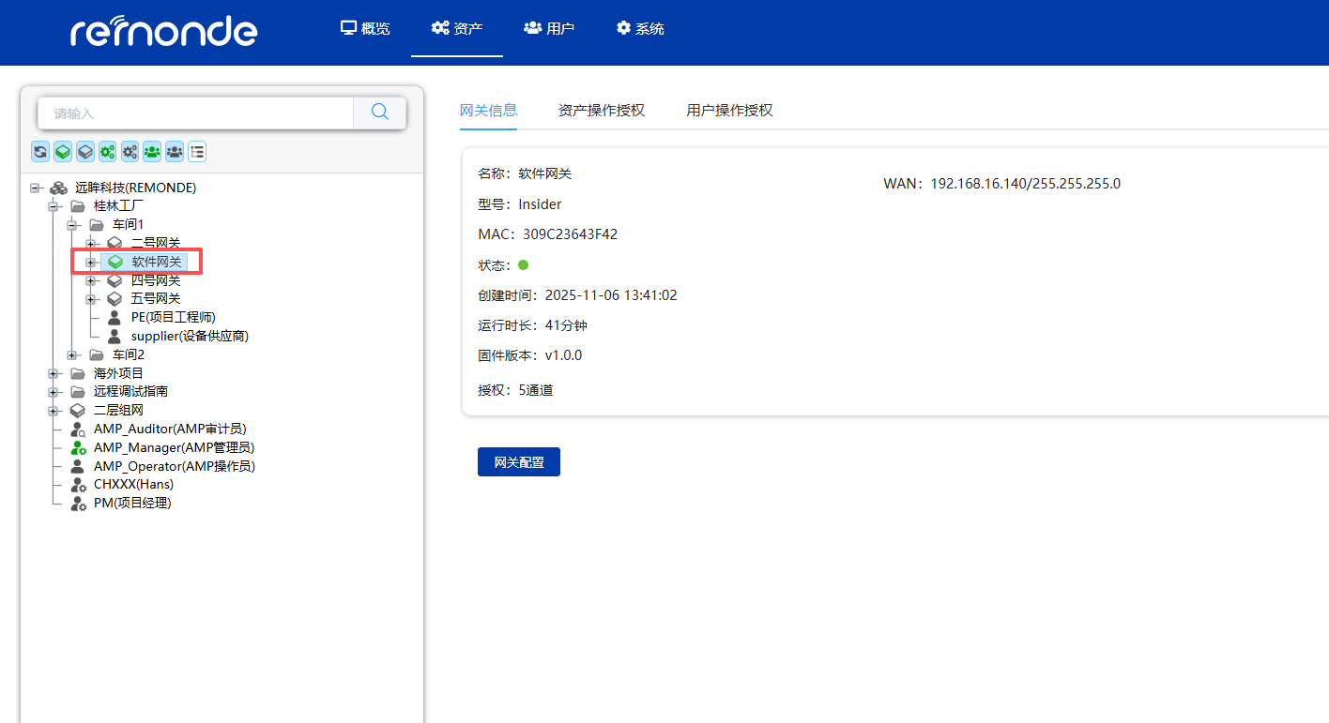Image resolution: width=1329 pixels, height=723 pixels.
Task: Click the green online device gears icon
Action: 107,151
